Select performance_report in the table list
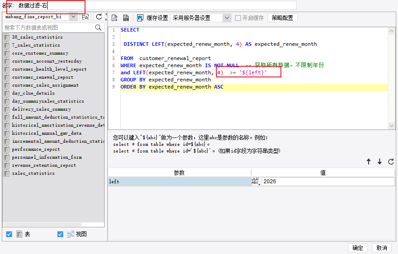 [36, 149]
